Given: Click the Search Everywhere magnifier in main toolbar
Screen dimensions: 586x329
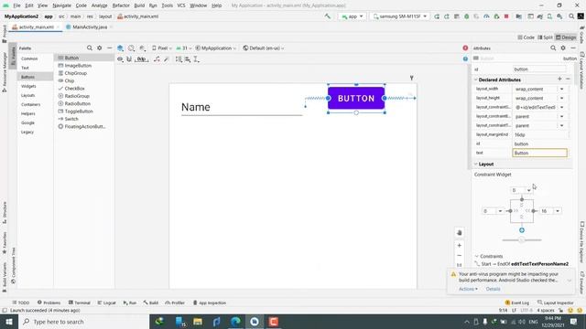Looking at the screenshot, I should (x=571, y=16).
